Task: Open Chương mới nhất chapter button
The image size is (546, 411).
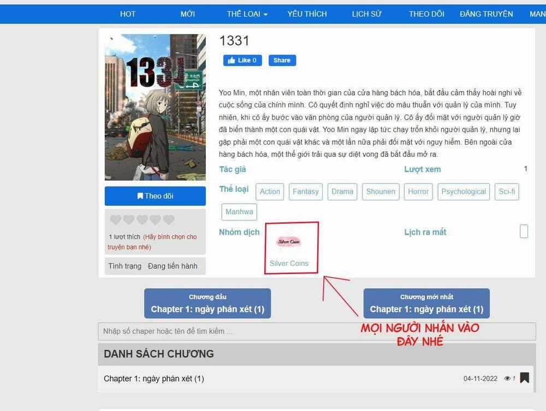Action: 426,303
